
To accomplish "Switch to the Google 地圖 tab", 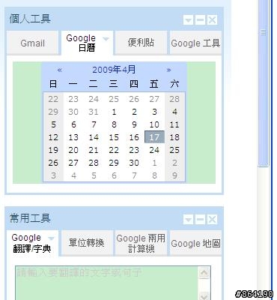I will pyautogui.click(x=195, y=243).
